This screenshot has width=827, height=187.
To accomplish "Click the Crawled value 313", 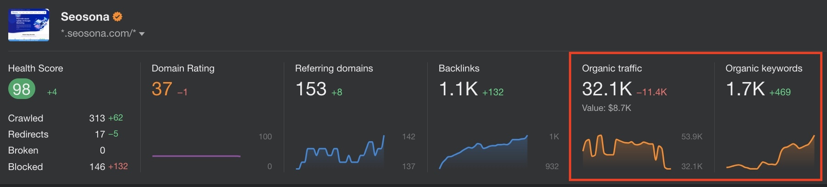I will [97, 118].
